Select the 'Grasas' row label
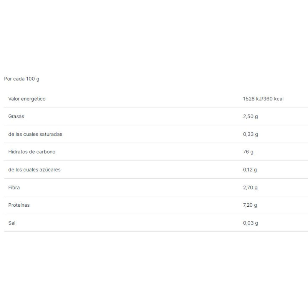Screen dimensions: 308x308 click(16, 116)
